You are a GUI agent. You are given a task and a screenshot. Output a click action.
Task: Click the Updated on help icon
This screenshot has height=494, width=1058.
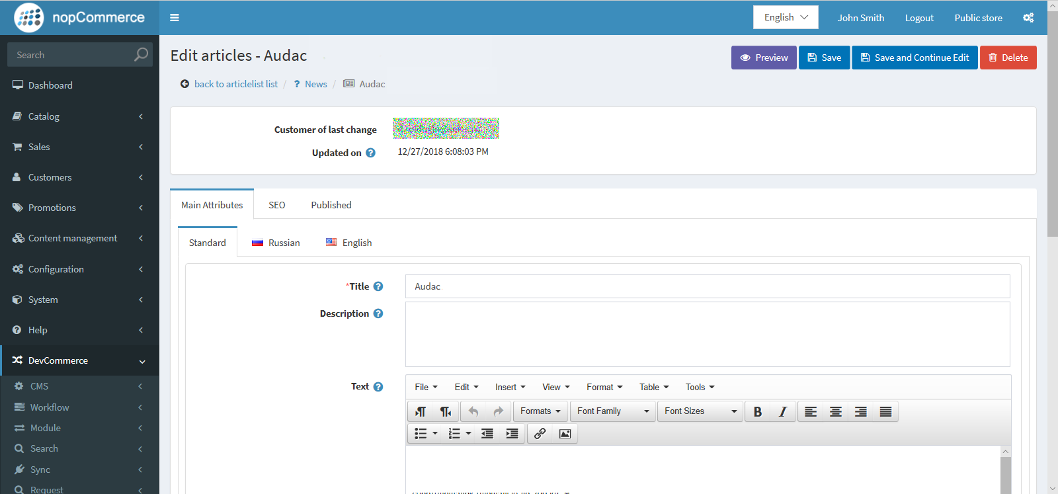point(371,153)
